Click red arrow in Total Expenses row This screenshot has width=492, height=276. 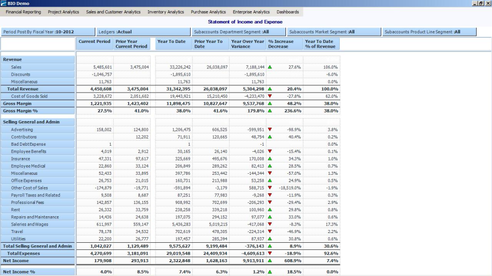coord(270,254)
